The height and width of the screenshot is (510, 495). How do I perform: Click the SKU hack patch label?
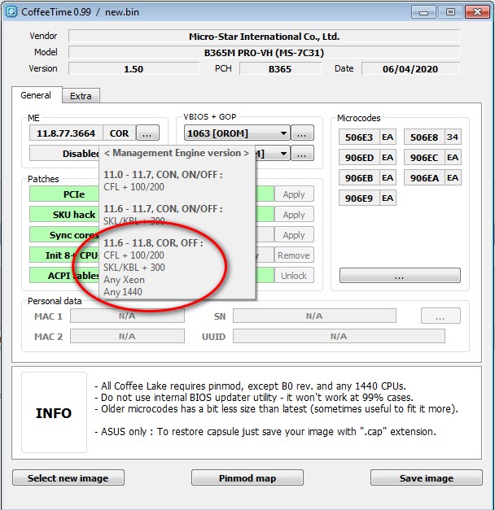point(64,215)
